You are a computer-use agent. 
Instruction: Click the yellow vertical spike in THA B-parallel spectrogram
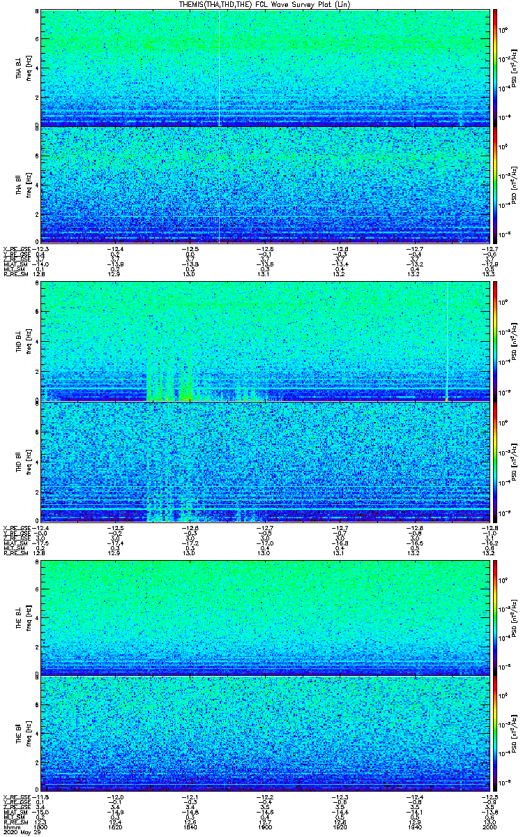click(220, 184)
